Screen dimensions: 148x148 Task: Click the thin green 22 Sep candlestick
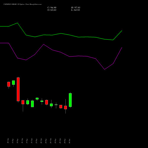tap(42, 101)
